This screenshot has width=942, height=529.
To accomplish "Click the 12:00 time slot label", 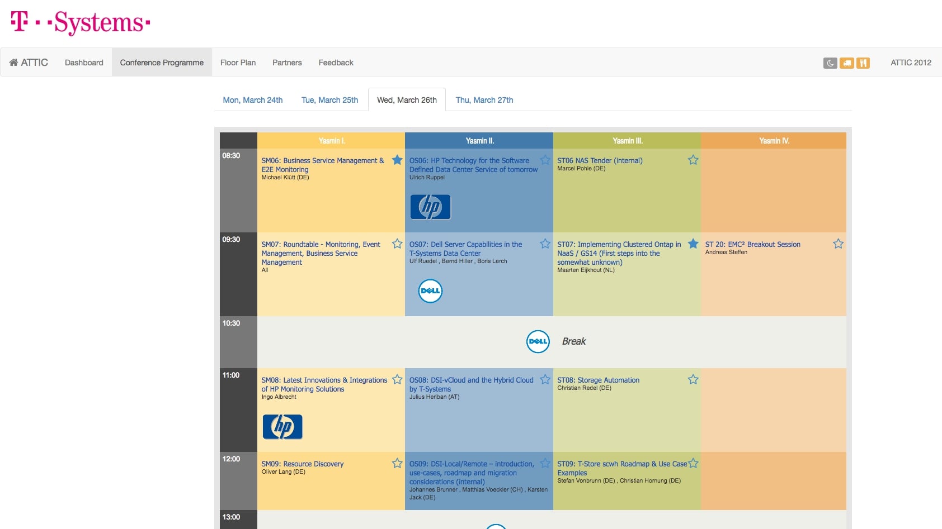I will click(231, 459).
